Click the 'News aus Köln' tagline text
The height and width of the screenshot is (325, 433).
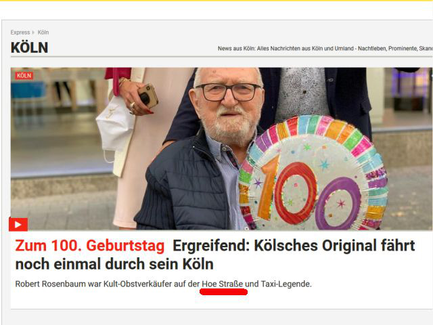pyautogui.click(x=325, y=48)
